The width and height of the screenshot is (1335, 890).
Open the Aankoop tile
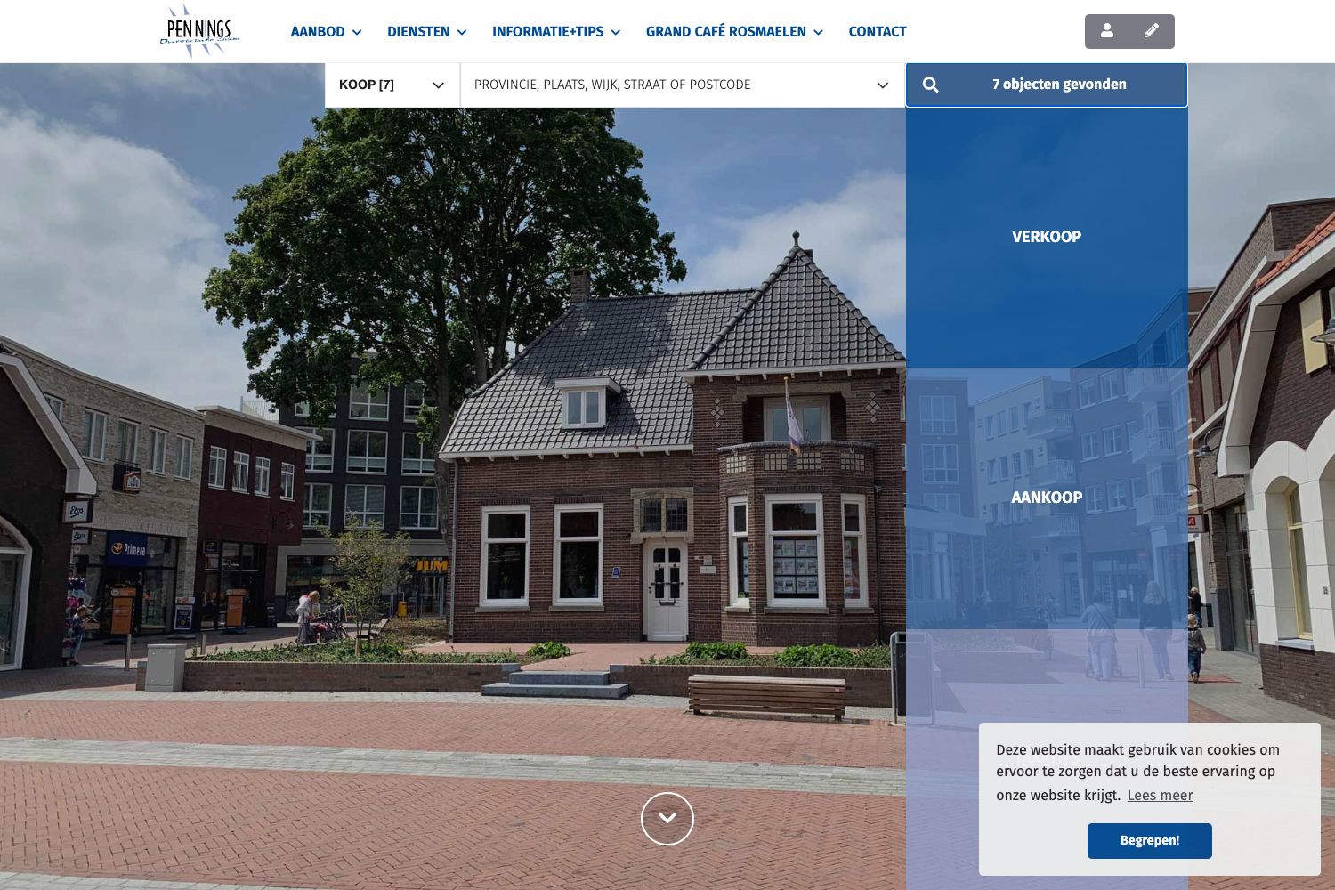point(1047,498)
